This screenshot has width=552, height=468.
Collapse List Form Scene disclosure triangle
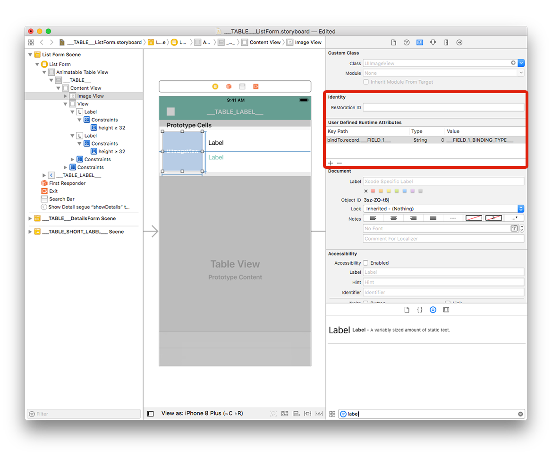(x=30, y=55)
